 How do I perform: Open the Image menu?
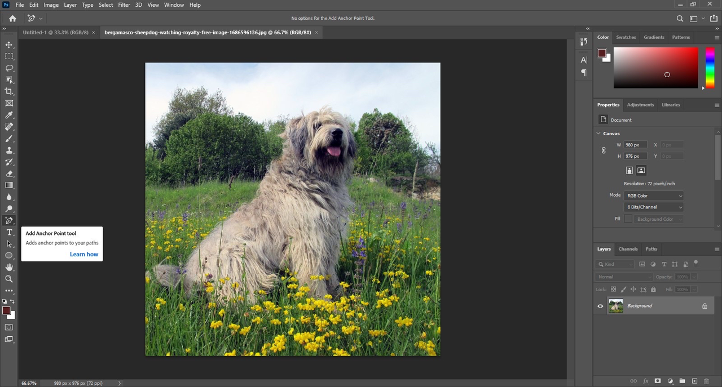tap(51, 5)
